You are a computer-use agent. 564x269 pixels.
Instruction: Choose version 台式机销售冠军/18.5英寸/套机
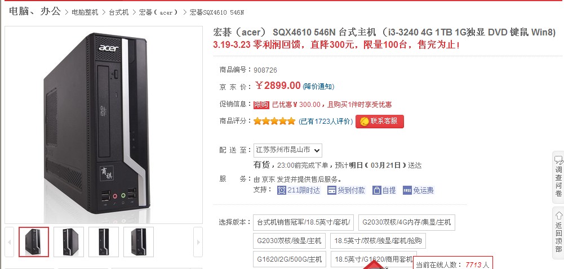(x=303, y=222)
